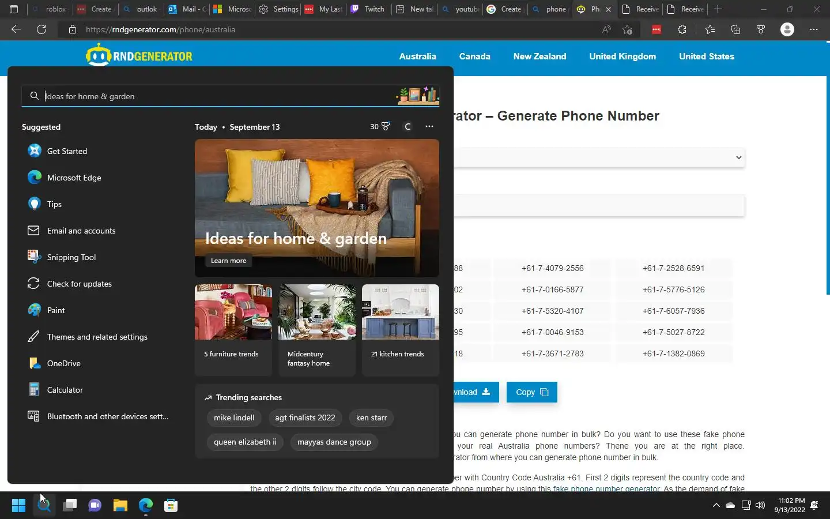Select phone number +61-7-2528-6591
This screenshot has width=830, height=519.
tap(673, 268)
